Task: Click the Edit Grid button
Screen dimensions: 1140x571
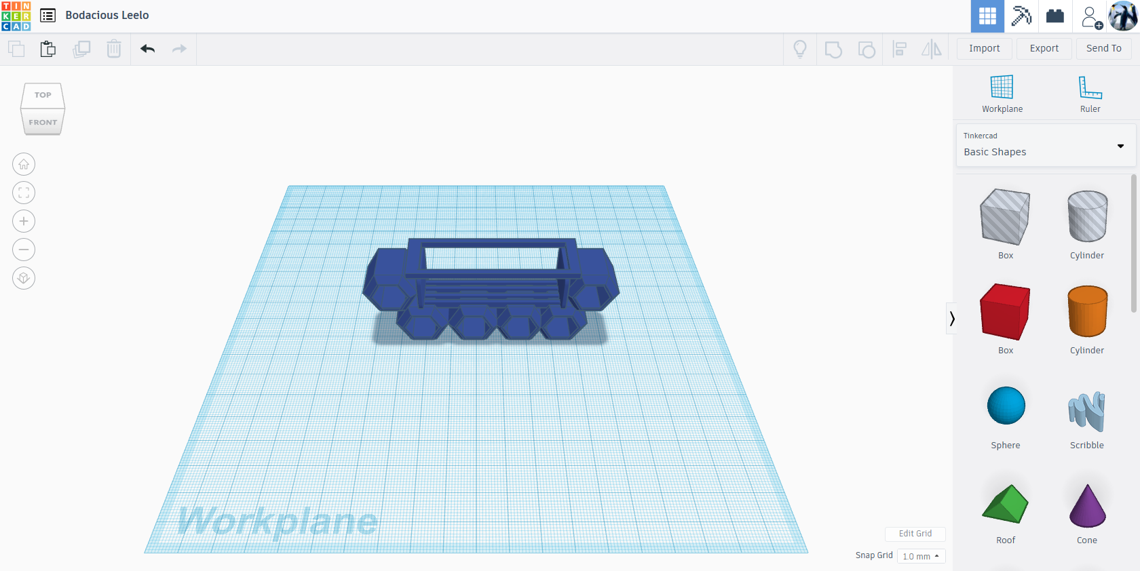Action: click(x=915, y=534)
